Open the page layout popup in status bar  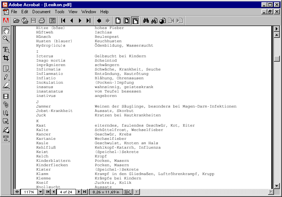point(127,192)
